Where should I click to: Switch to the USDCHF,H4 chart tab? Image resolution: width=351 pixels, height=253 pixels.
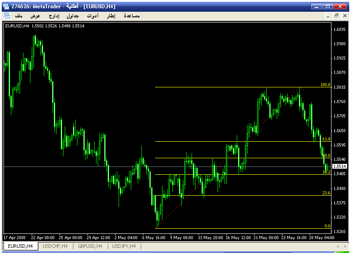click(55, 246)
